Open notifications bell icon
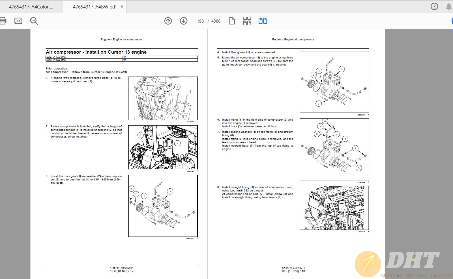Viewport: 453px width, 279px height. 449,6
